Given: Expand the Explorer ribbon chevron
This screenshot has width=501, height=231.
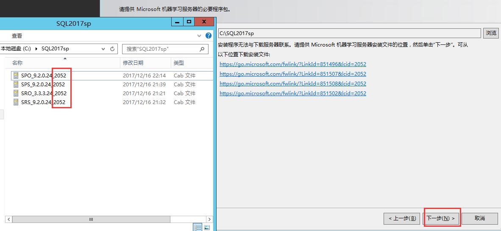Looking at the screenshot, I should pos(200,36).
